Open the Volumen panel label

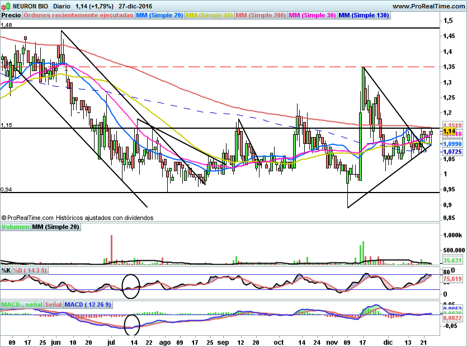pos(15,227)
